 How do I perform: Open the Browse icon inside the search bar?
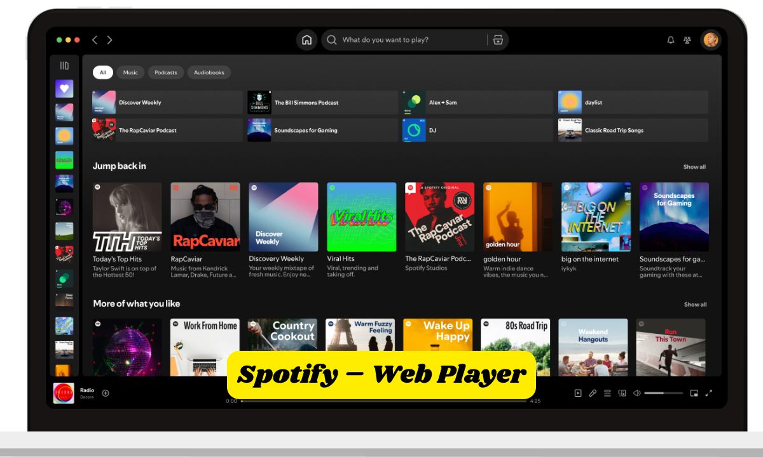tap(498, 40)
